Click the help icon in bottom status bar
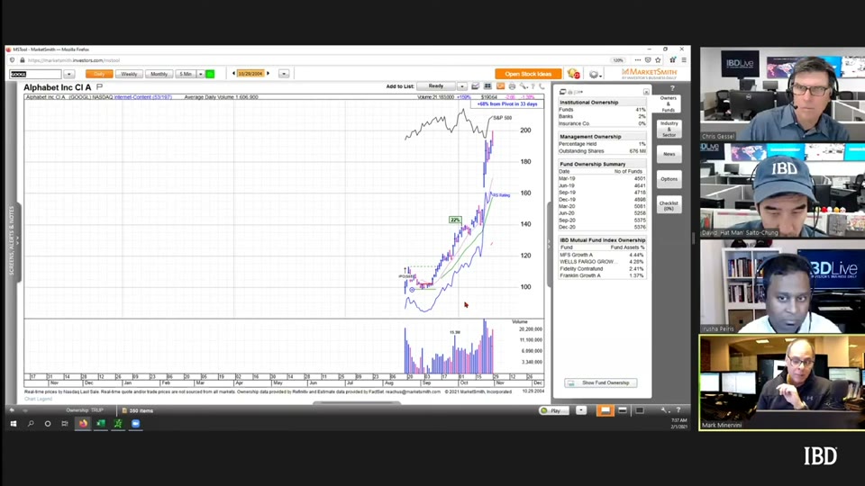 coord(678,410)
